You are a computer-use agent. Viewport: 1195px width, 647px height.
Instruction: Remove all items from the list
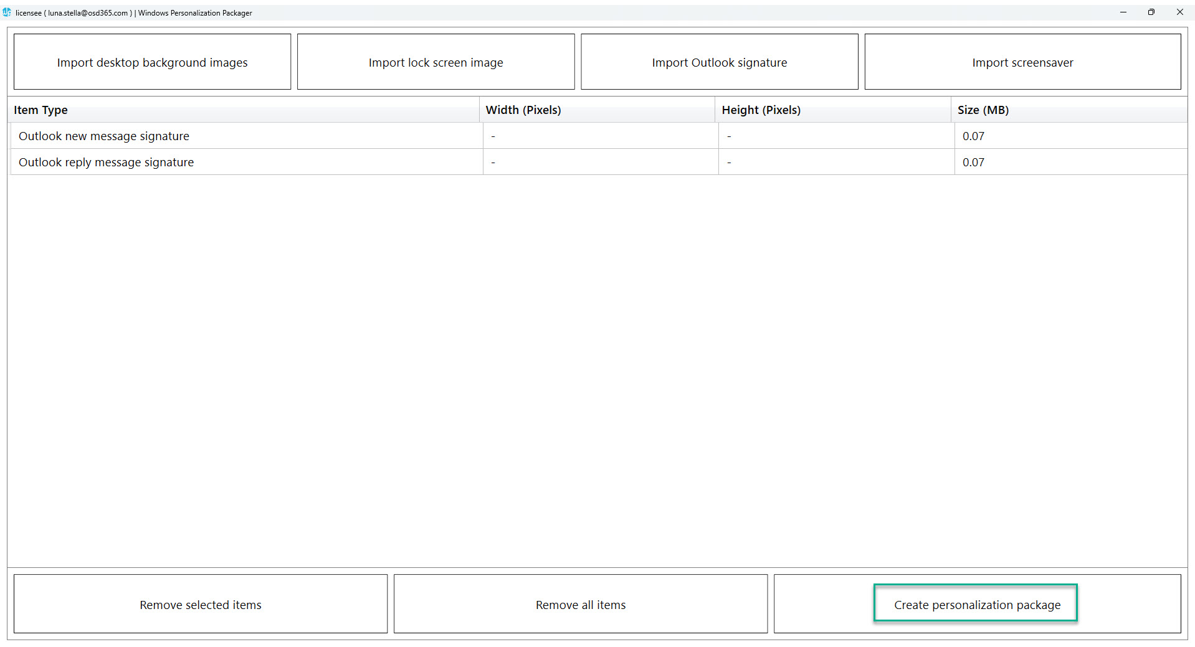[x=580, y=603]
